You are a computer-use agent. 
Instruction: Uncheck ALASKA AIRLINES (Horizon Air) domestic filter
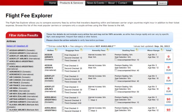click(x=8, y=104)
